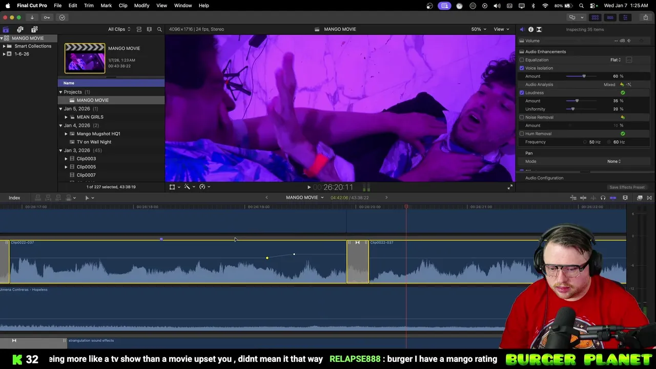This screenshot has width=656, height=369.
Task: Open the viewer 50% zoom dropdown
Action: click(479, 29)
